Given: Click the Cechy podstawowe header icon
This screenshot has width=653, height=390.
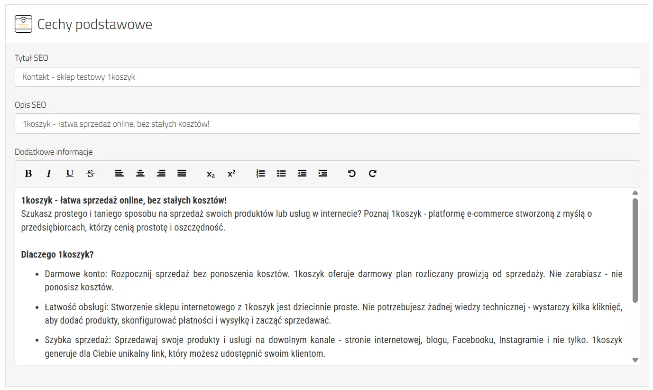Looking at the screenshot, I should pyautogui.click(x=24, y=24).
